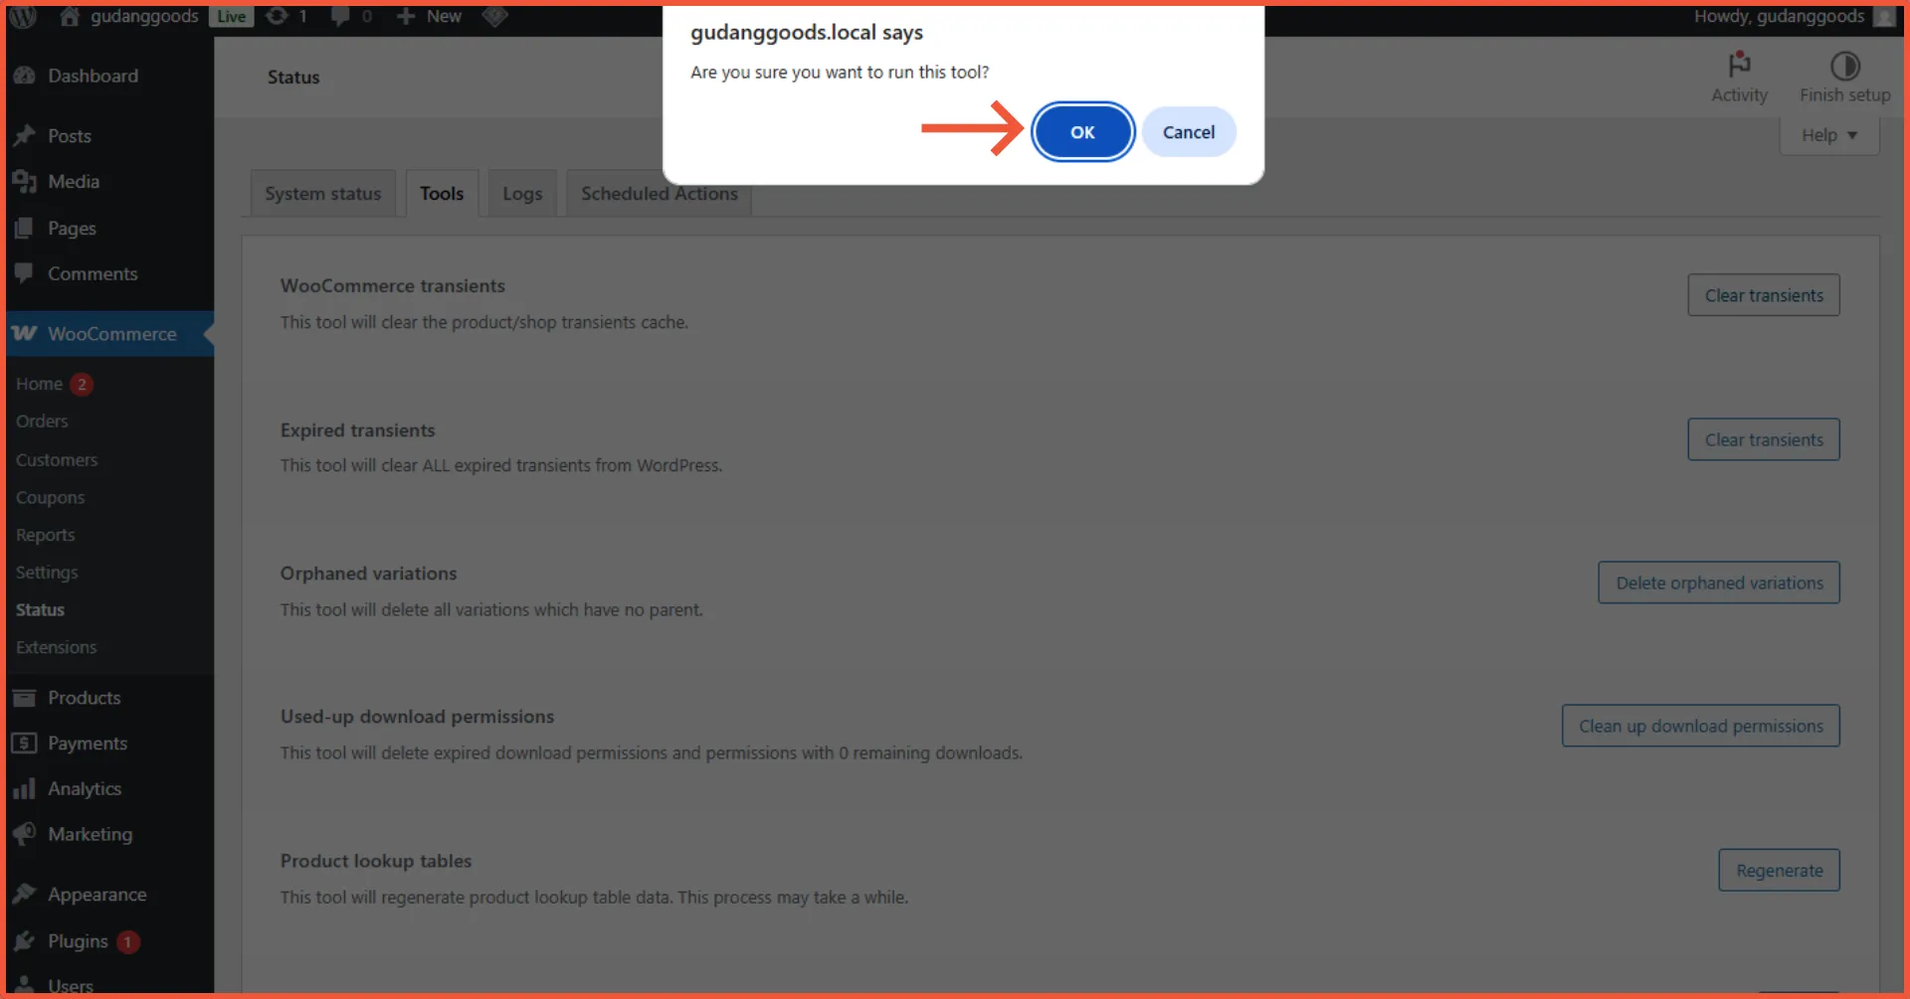Click the updates arrows icon in the toolbar
The height and width of the screenshot is (999, 1910).
(x=275, y=16)
